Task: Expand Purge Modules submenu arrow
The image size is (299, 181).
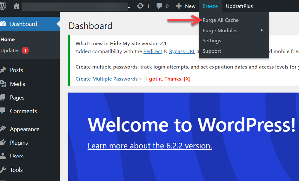Action: (262, 30)
